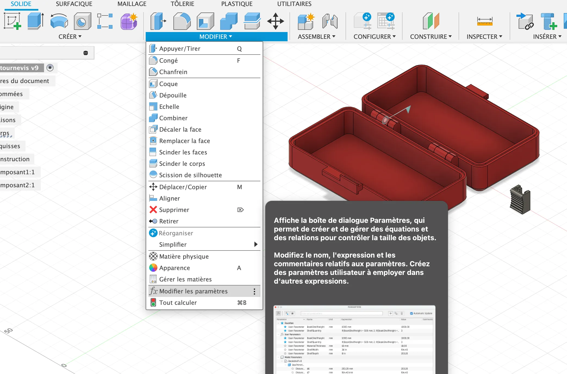Open the Joint tool

click(329, 21)
